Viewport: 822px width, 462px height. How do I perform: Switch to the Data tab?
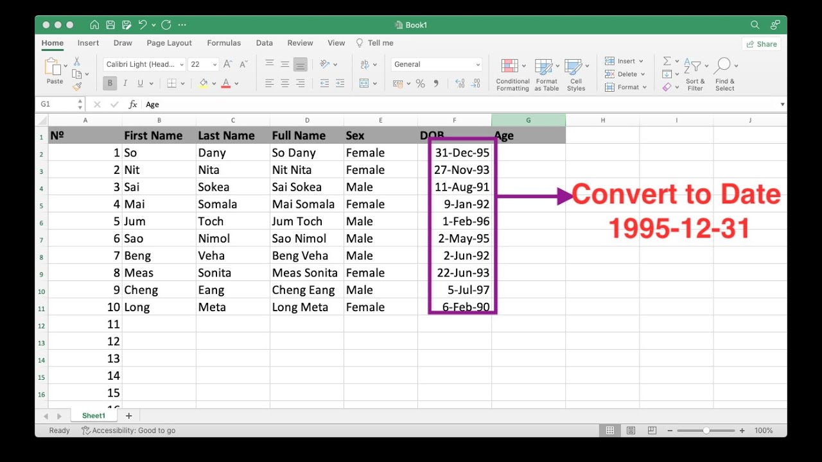click(x=265, y=43)
